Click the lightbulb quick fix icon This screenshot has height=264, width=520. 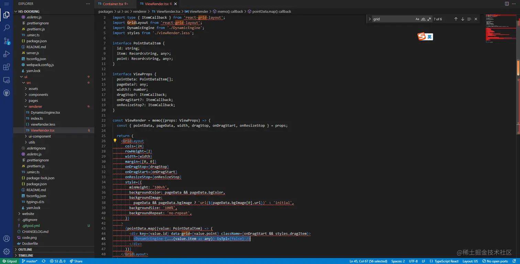coord(115,141)
